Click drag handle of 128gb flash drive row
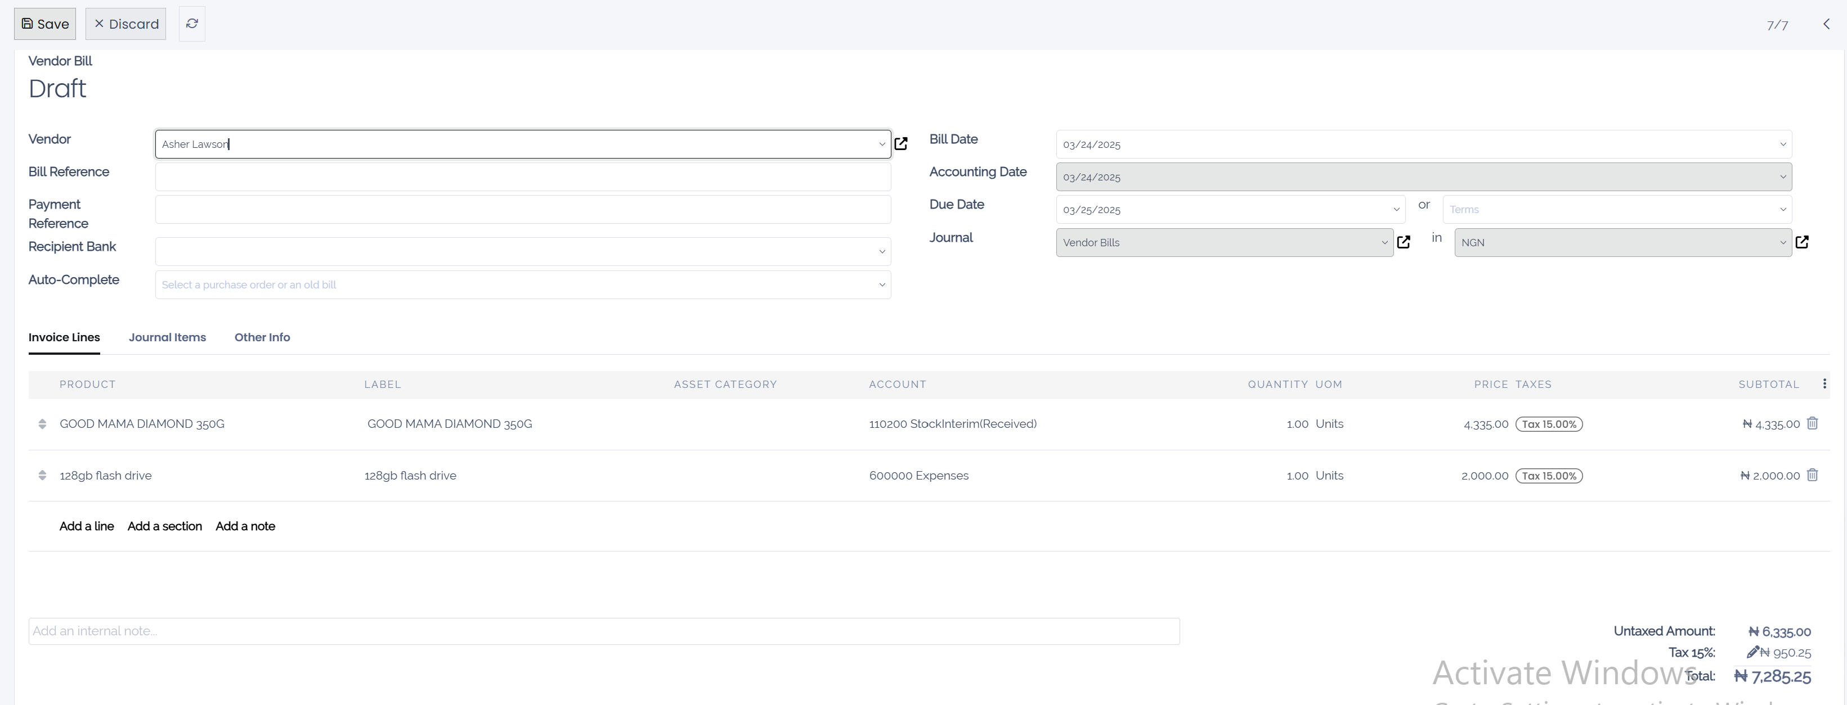Image resolution: width=1847 pixels, height=705 pixels. pyautogui.click(x=42, y=476)
